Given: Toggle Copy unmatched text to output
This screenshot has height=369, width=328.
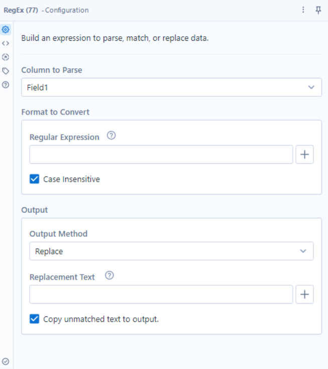Looking at the screenshot, I should (34, 319).
